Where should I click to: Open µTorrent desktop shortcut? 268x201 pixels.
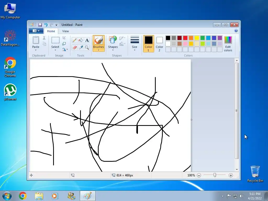[x=10, y=92]
